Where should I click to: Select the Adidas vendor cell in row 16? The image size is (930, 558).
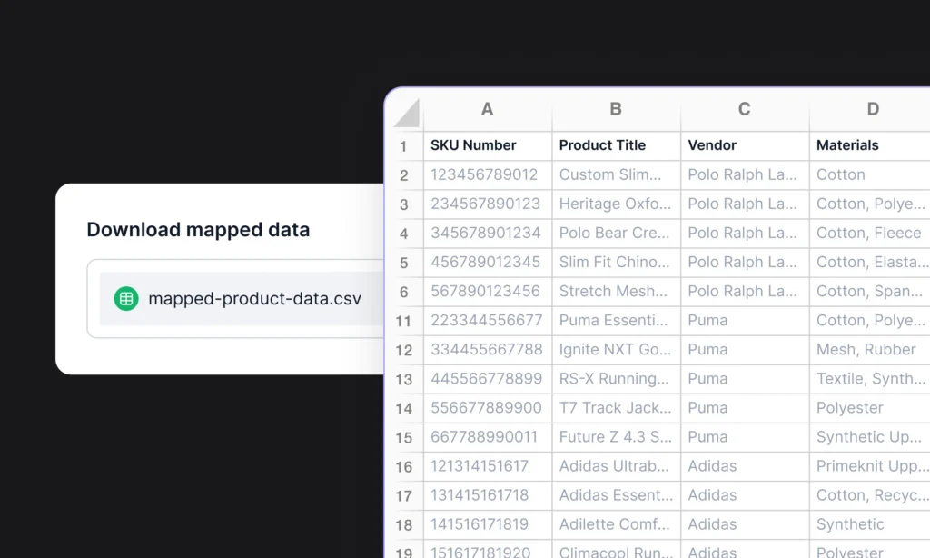pos(744,466)
